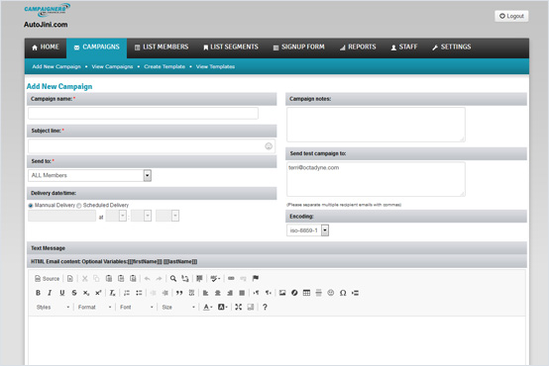
Task: Apply Subscript formatting
Action: pyautogui.click(x=86, y=293)
